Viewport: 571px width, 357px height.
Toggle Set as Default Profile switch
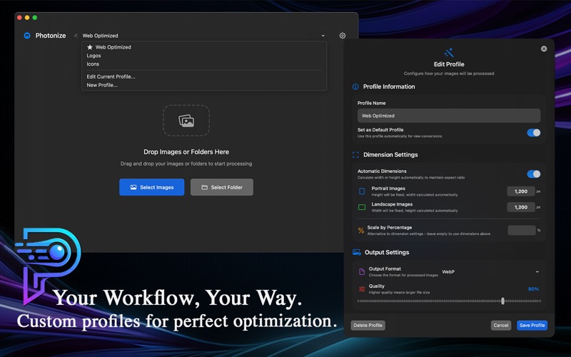click(x=533, y=133)
